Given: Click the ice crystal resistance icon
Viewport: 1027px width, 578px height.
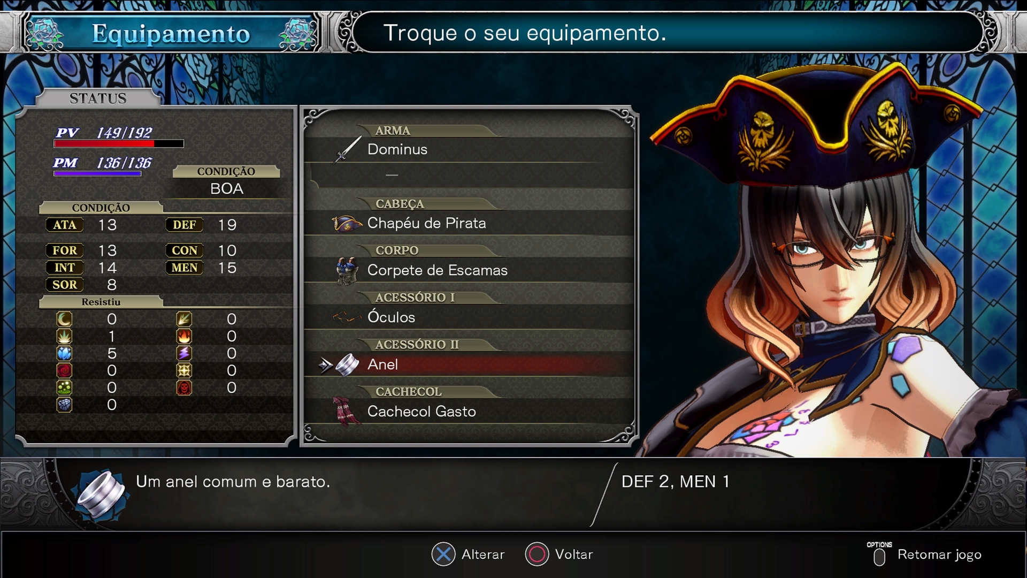Looking at the screenshot, I should 64,353.
